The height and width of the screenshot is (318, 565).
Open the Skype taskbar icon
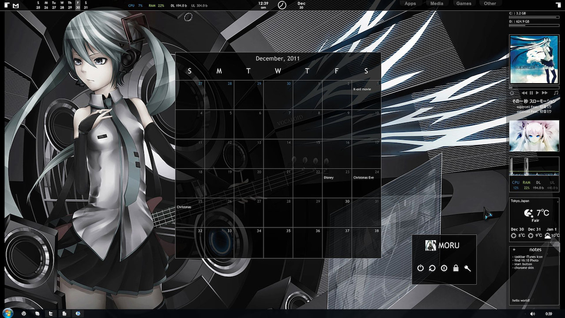tap(38, 314)
